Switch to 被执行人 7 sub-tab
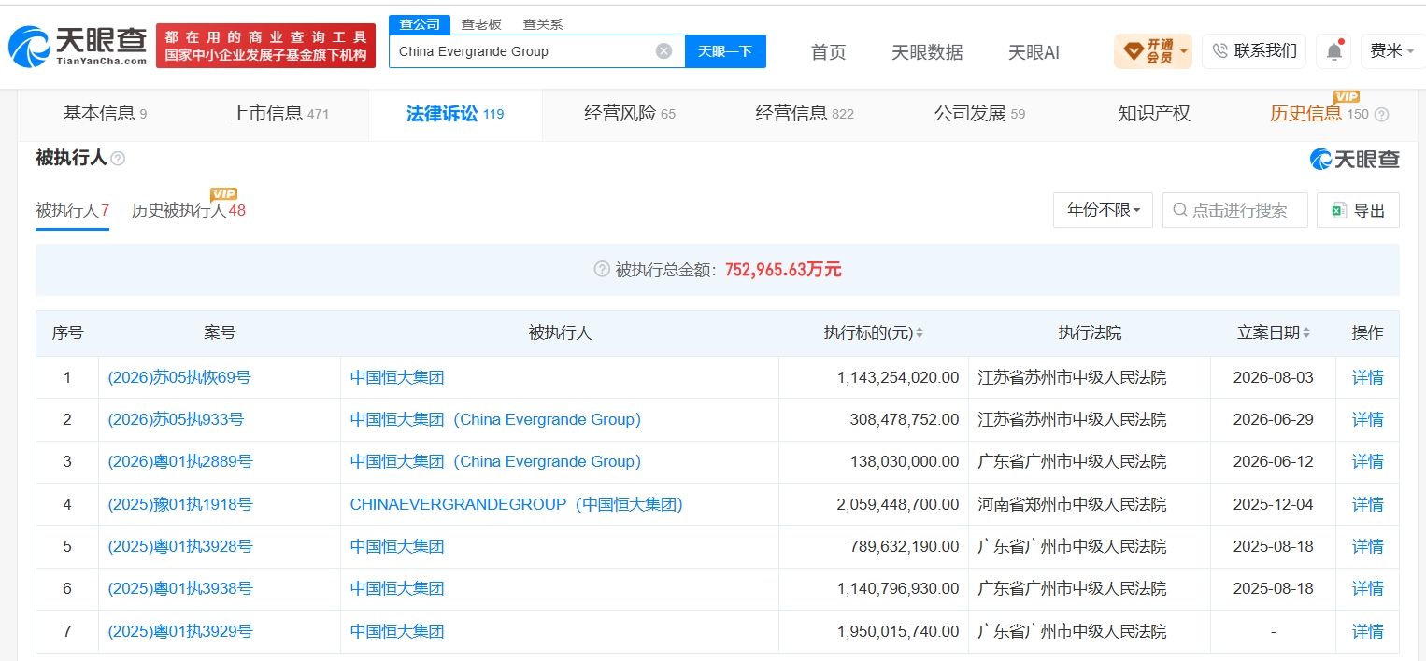Viewport: 1426px width, 661px height. tap(73, 210)
